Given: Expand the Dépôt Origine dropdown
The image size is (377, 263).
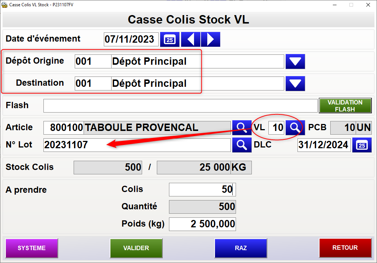Looking at the screenshot, I should (295, 61).
